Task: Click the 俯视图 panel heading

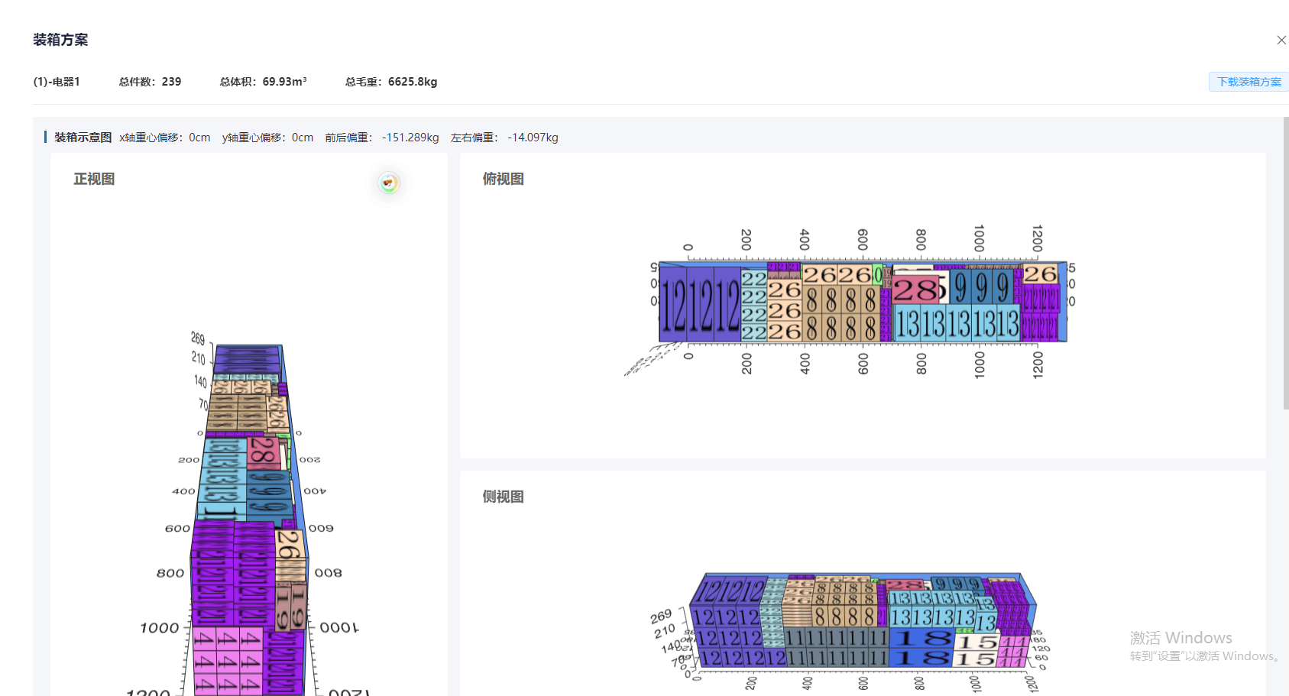Action: pyautogui.click(x=503, y=179)
